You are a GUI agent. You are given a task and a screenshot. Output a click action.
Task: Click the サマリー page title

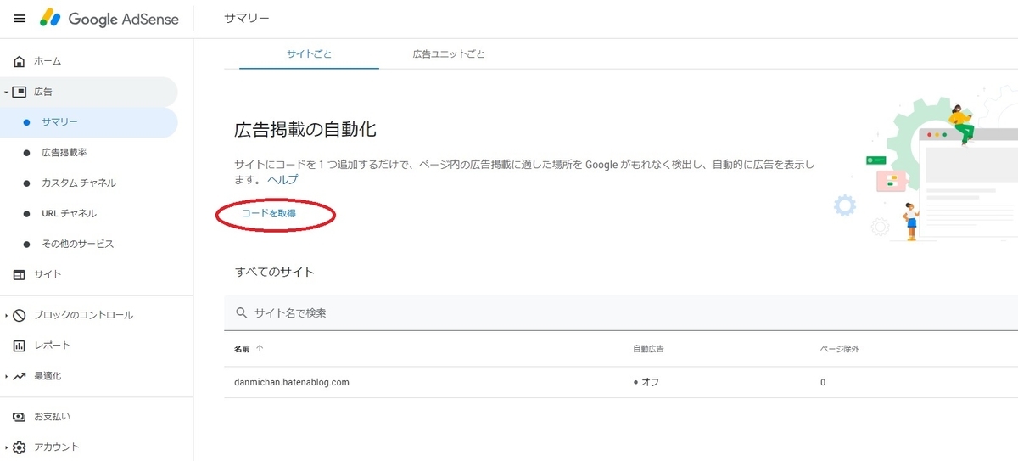pyautogui.click(x=247, y=18)
